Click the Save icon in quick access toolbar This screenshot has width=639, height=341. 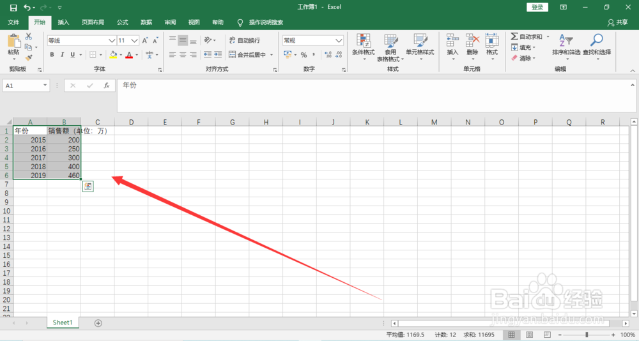(x=13, y=7)
